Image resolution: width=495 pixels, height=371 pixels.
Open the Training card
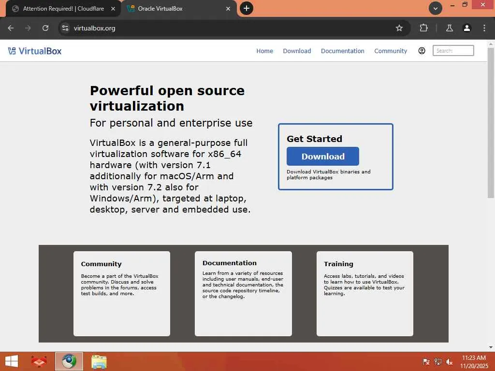pos(364,293)
